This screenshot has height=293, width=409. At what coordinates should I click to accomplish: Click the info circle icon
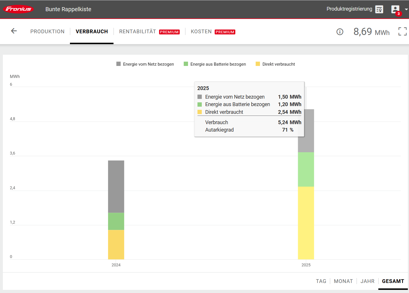click(340, 32)
